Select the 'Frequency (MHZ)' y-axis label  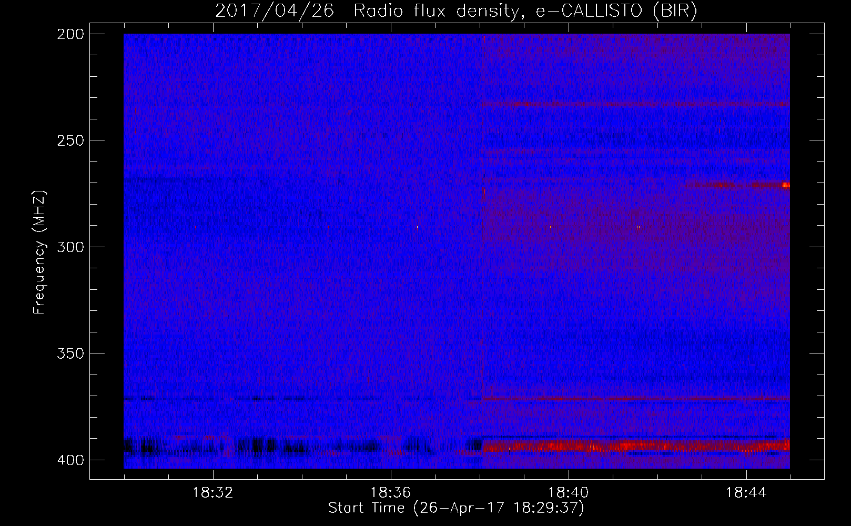coord(39,252)
